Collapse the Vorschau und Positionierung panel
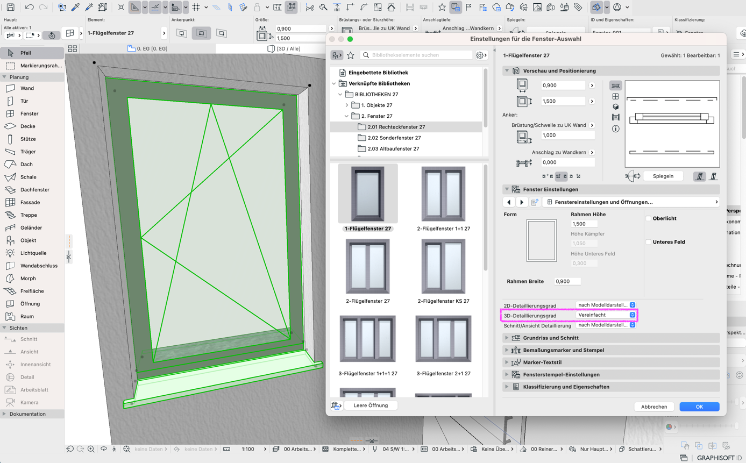The image size is (746, 463). coord(507,71)
